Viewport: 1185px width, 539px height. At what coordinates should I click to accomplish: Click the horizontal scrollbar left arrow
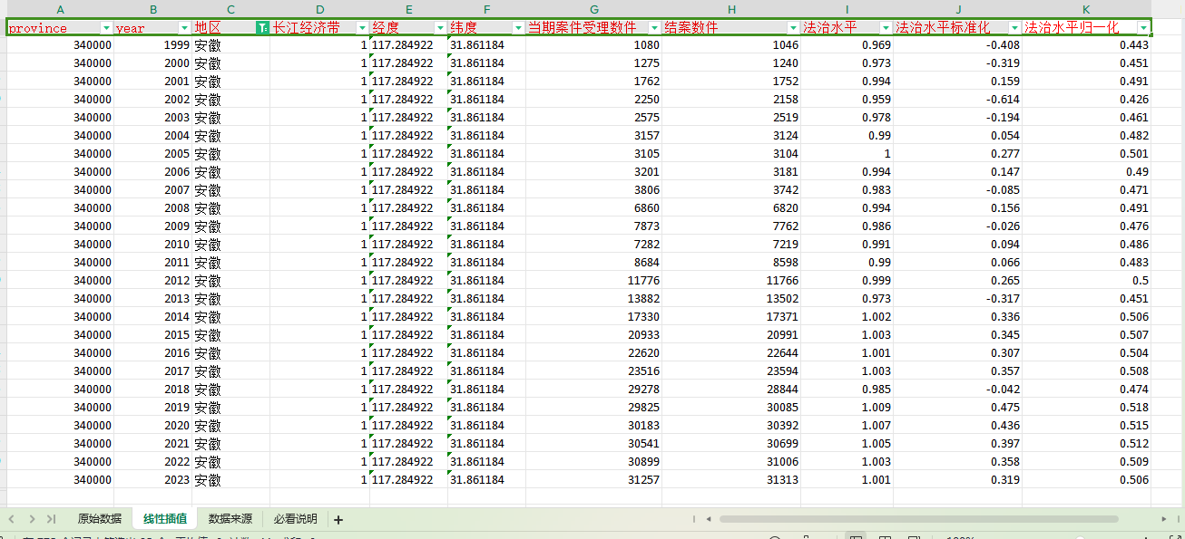[x=710, y=519]
